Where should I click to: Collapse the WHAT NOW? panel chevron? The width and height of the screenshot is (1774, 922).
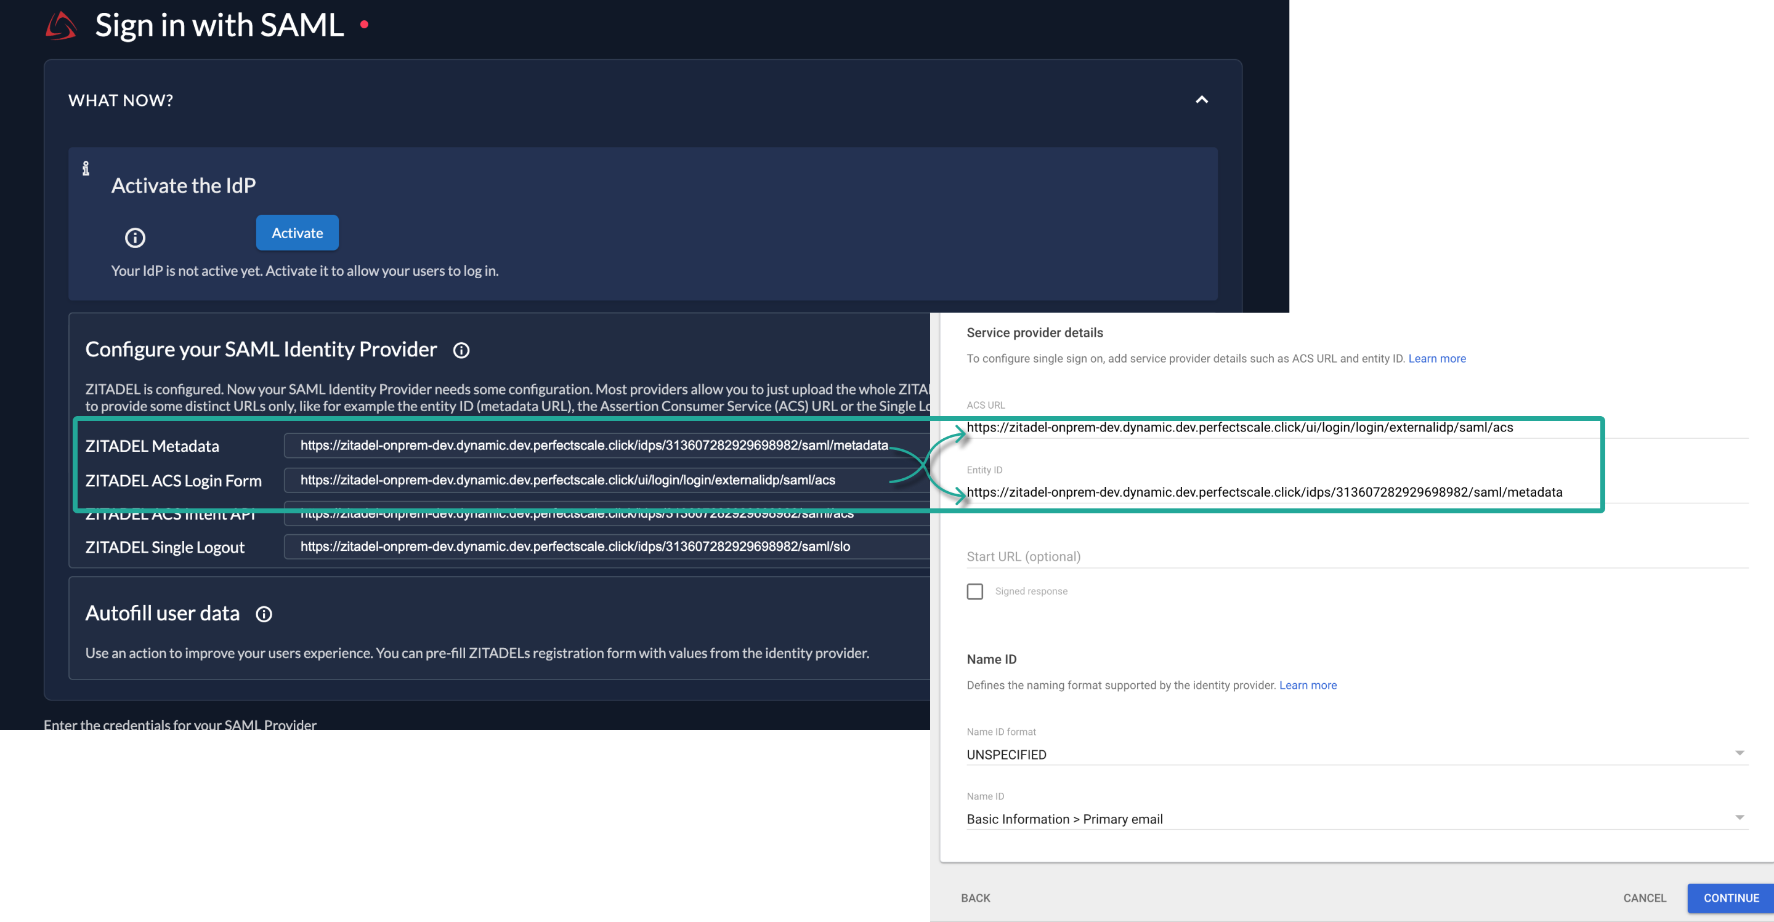(1201, 100)
